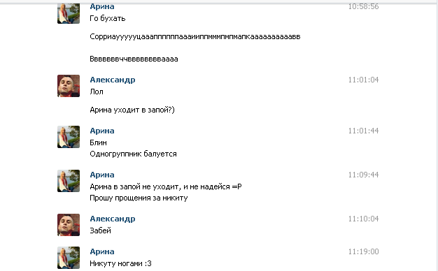The image size is (438, 271).
Task: Select the message "Прошу прощения за никиту"
Action: tap(139, 198)
